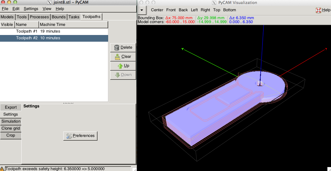Switch to Right view
Viewport: 331px width, 171px height.
pos(206,10)
